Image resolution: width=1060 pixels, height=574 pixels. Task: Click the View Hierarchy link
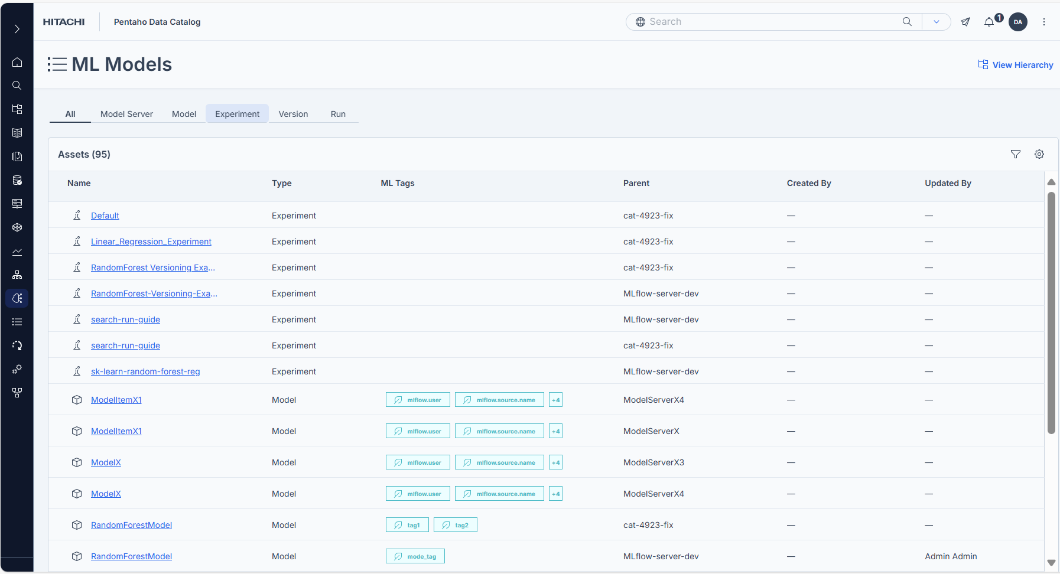point(1016,65)
